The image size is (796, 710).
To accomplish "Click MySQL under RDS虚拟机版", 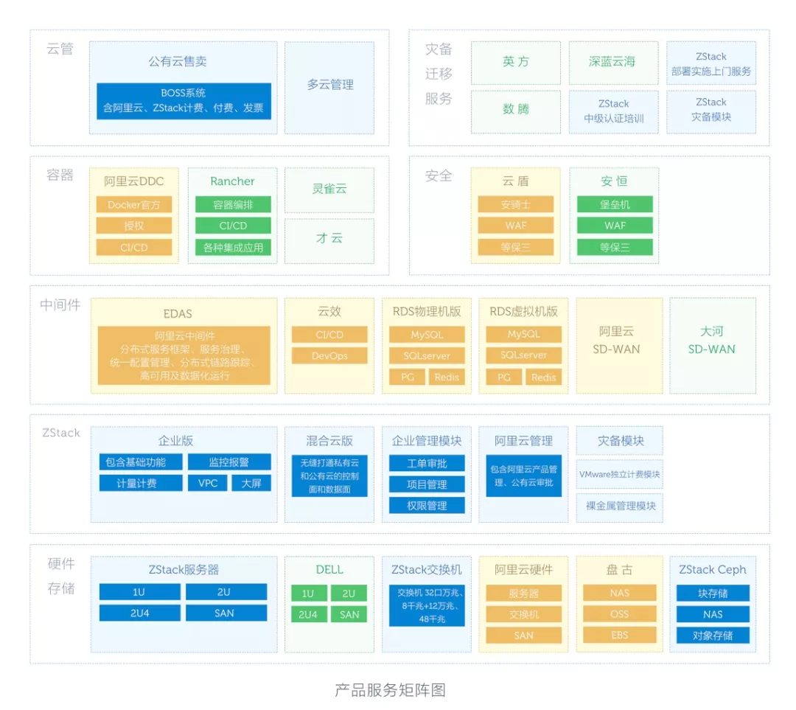I will [x=524, y=334].
